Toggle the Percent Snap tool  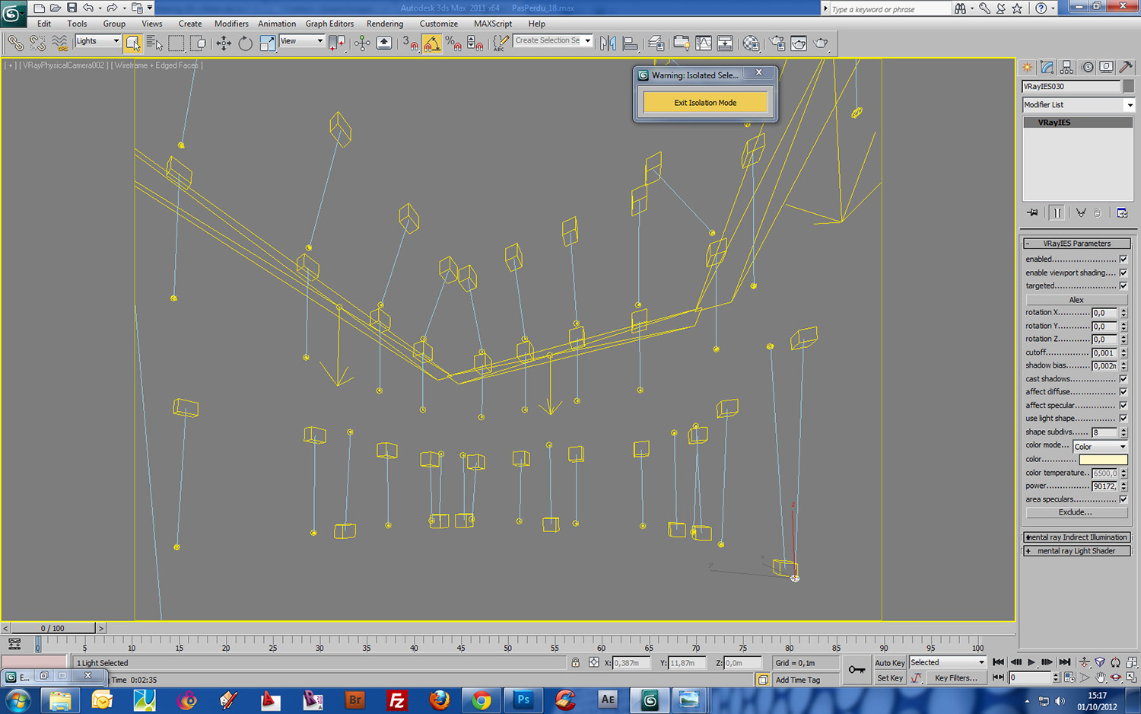[453, 43]
